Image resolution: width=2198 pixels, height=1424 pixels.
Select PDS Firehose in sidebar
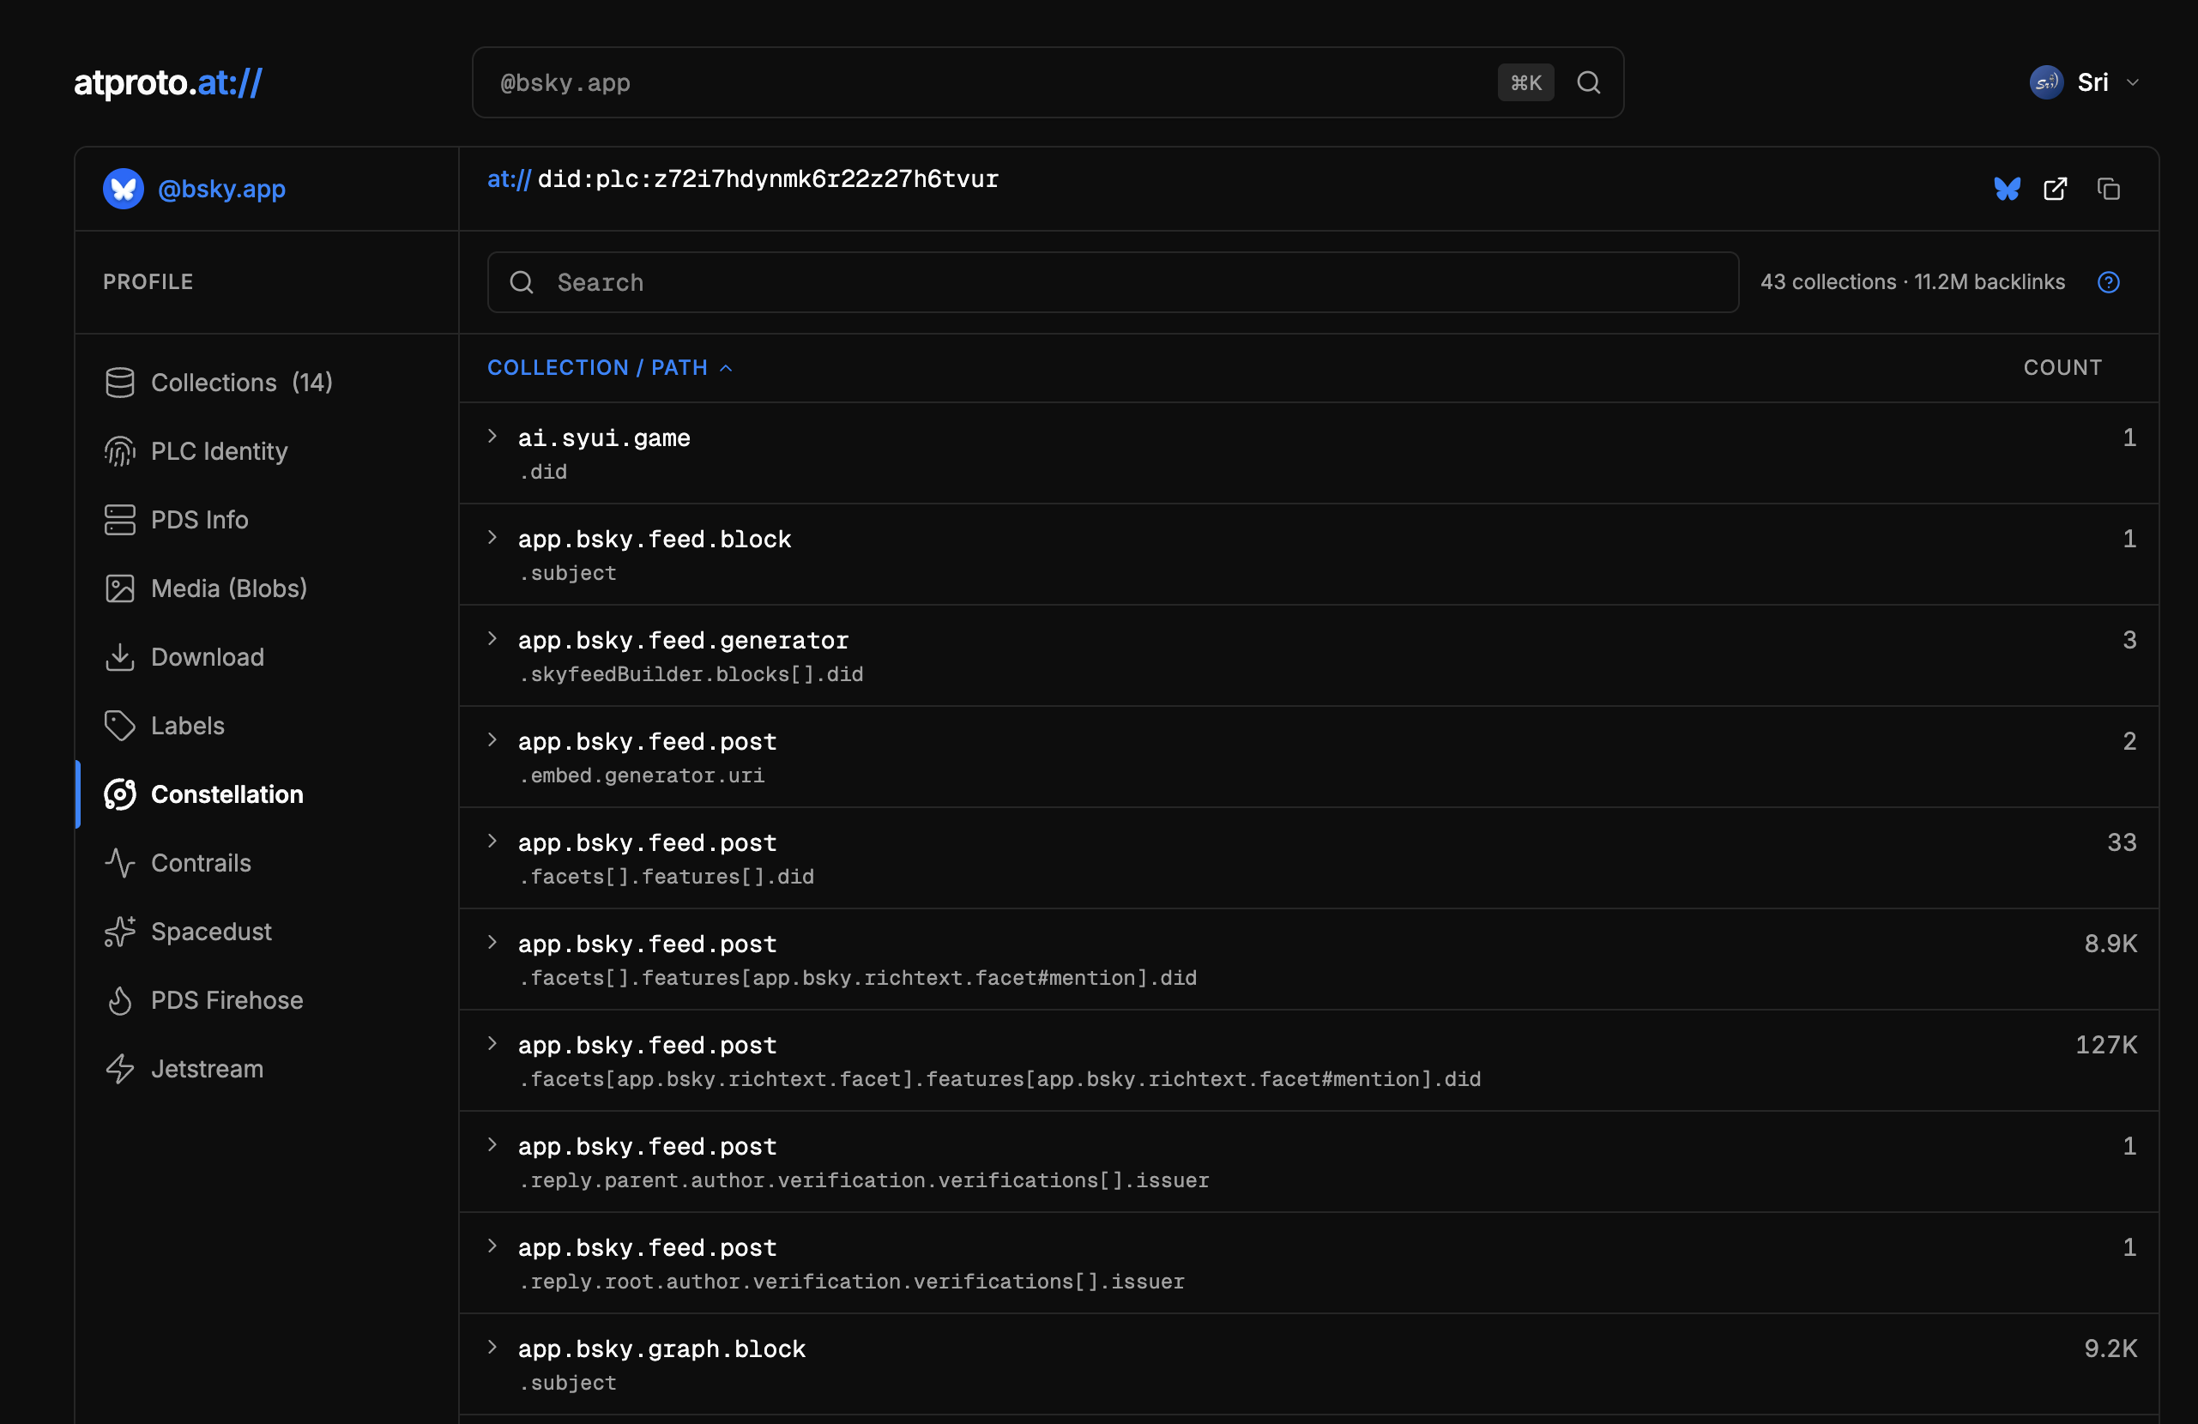226,1000
